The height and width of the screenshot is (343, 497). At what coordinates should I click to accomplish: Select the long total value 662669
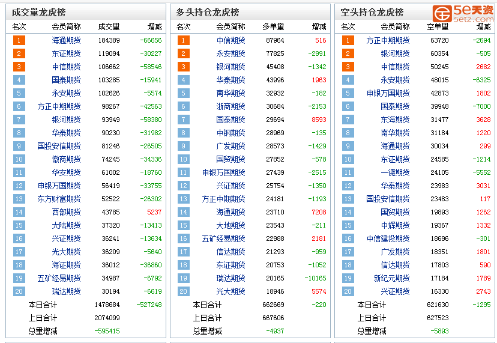[x=273, y=305]
